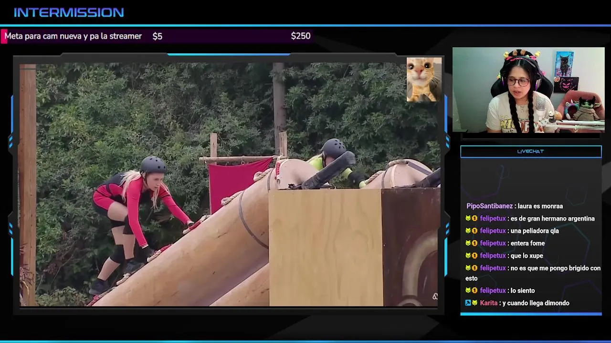
Task: Click the streamer webcam feed
Action: [x=528, y=90]
